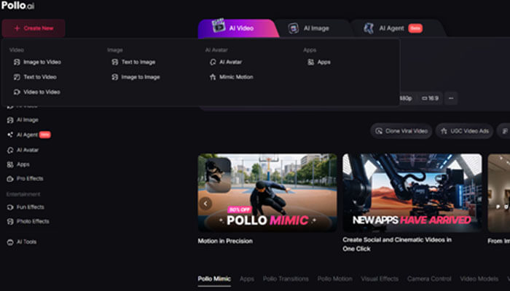Click the sidebar AI Image icon
This screenshot has height=291, width=510.
point(10,120)
